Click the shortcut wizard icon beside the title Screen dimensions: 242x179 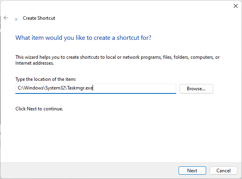tap(16, 19)
